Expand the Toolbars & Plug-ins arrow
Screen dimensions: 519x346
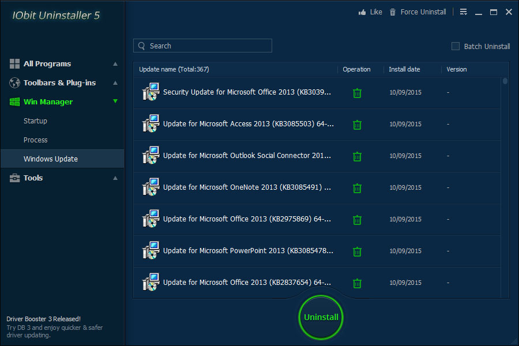tap(115, 83)
